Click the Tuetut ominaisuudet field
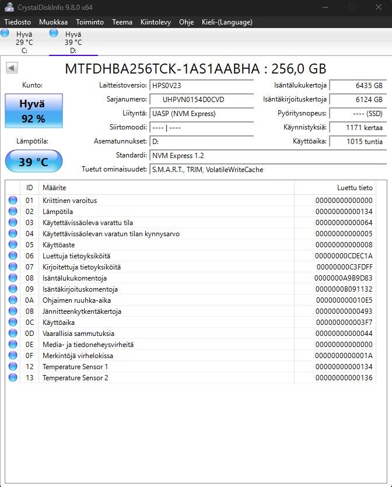 pyautogui.click(x=268, y=169)
